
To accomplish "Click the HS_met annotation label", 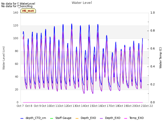I will click(x=28, y=11).
